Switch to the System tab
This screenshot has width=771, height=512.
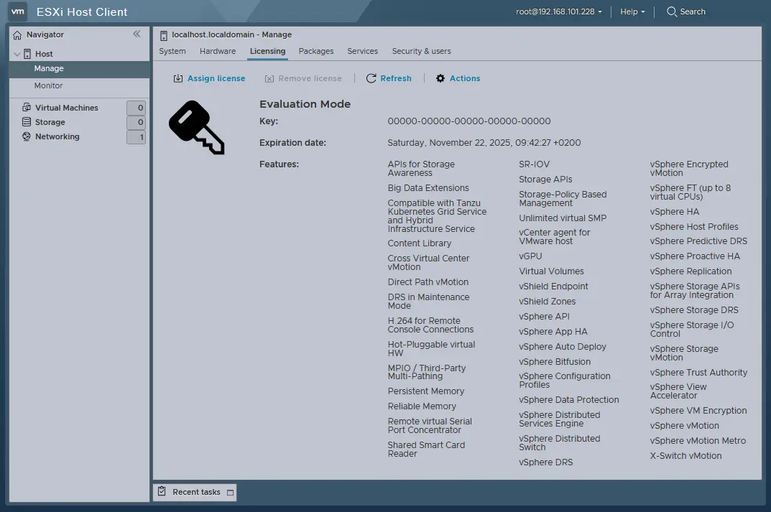tap(172, 51)
